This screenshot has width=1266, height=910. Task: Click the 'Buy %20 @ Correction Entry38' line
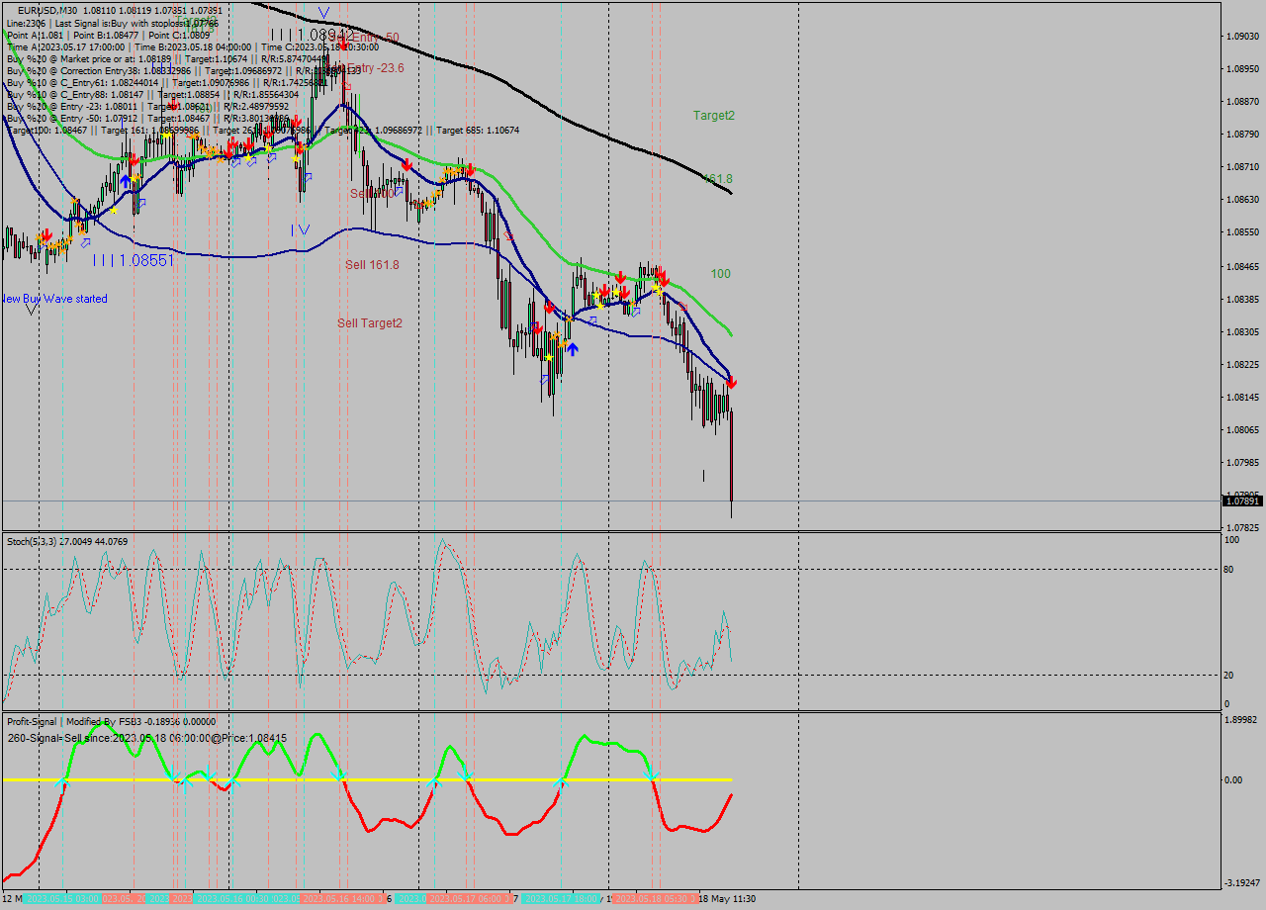[x=184, y=70]
